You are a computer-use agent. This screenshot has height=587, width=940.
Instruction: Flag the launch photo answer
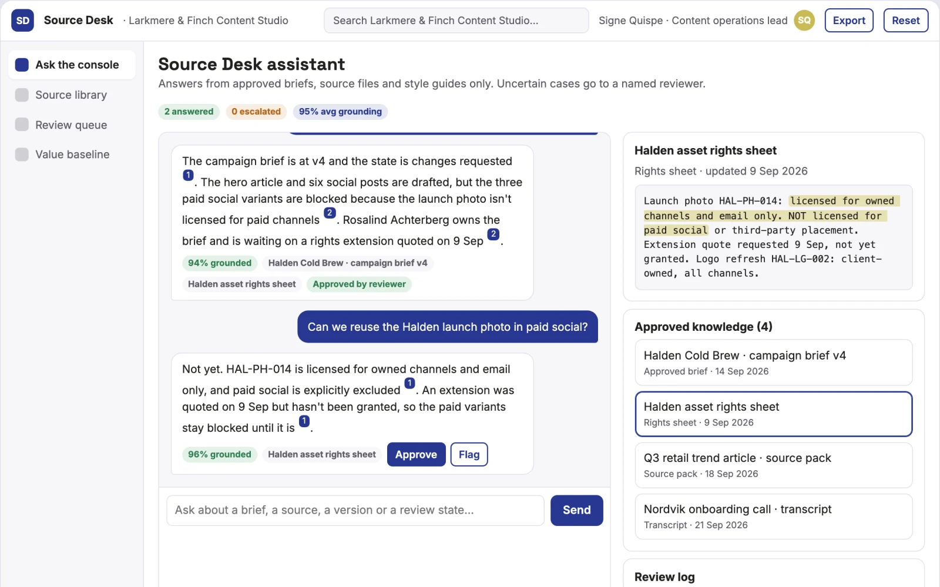[x=469, y=454]
